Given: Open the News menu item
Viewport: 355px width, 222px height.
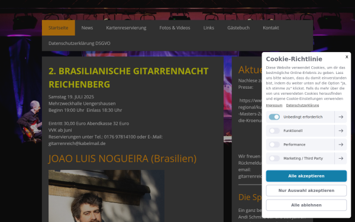Looking at the screenshot, I should coord(87,28).
